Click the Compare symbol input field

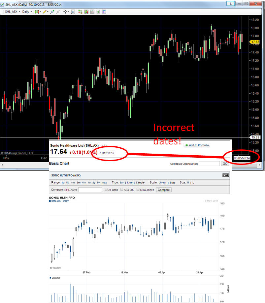click(90, 190)
